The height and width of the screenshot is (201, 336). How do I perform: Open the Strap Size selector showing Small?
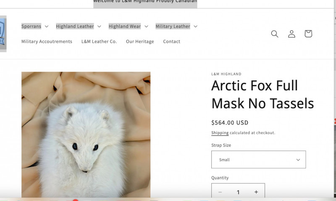coord(258,160)
